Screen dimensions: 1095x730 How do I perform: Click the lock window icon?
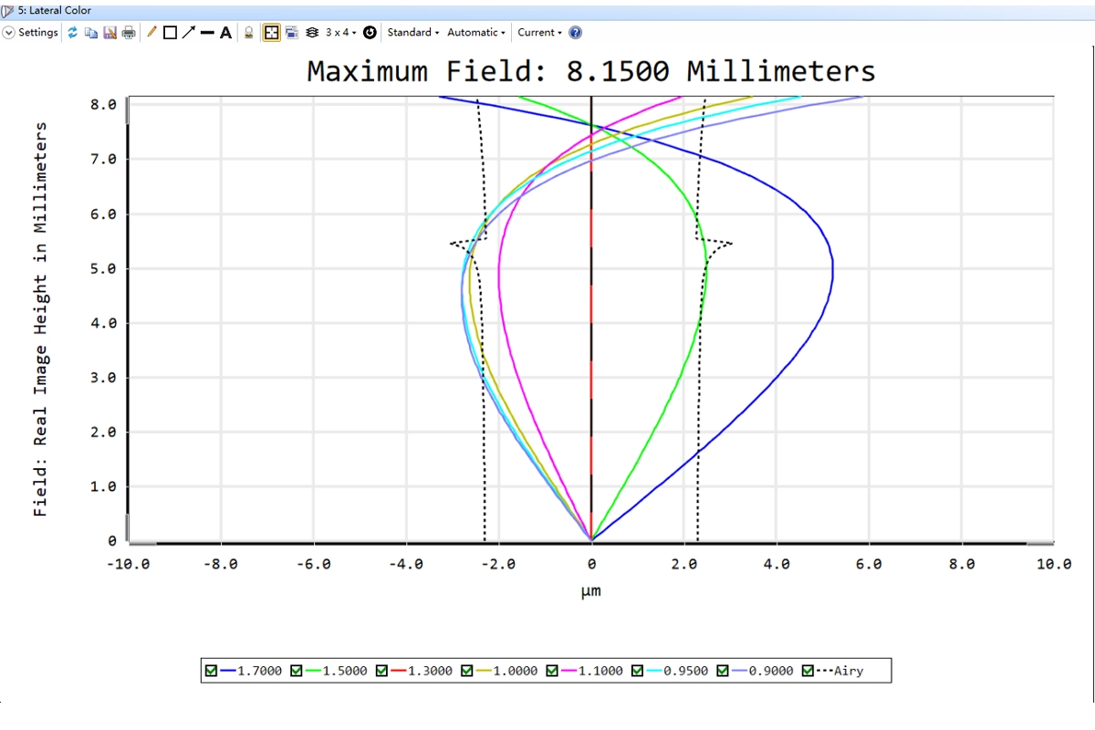point(248,32)
